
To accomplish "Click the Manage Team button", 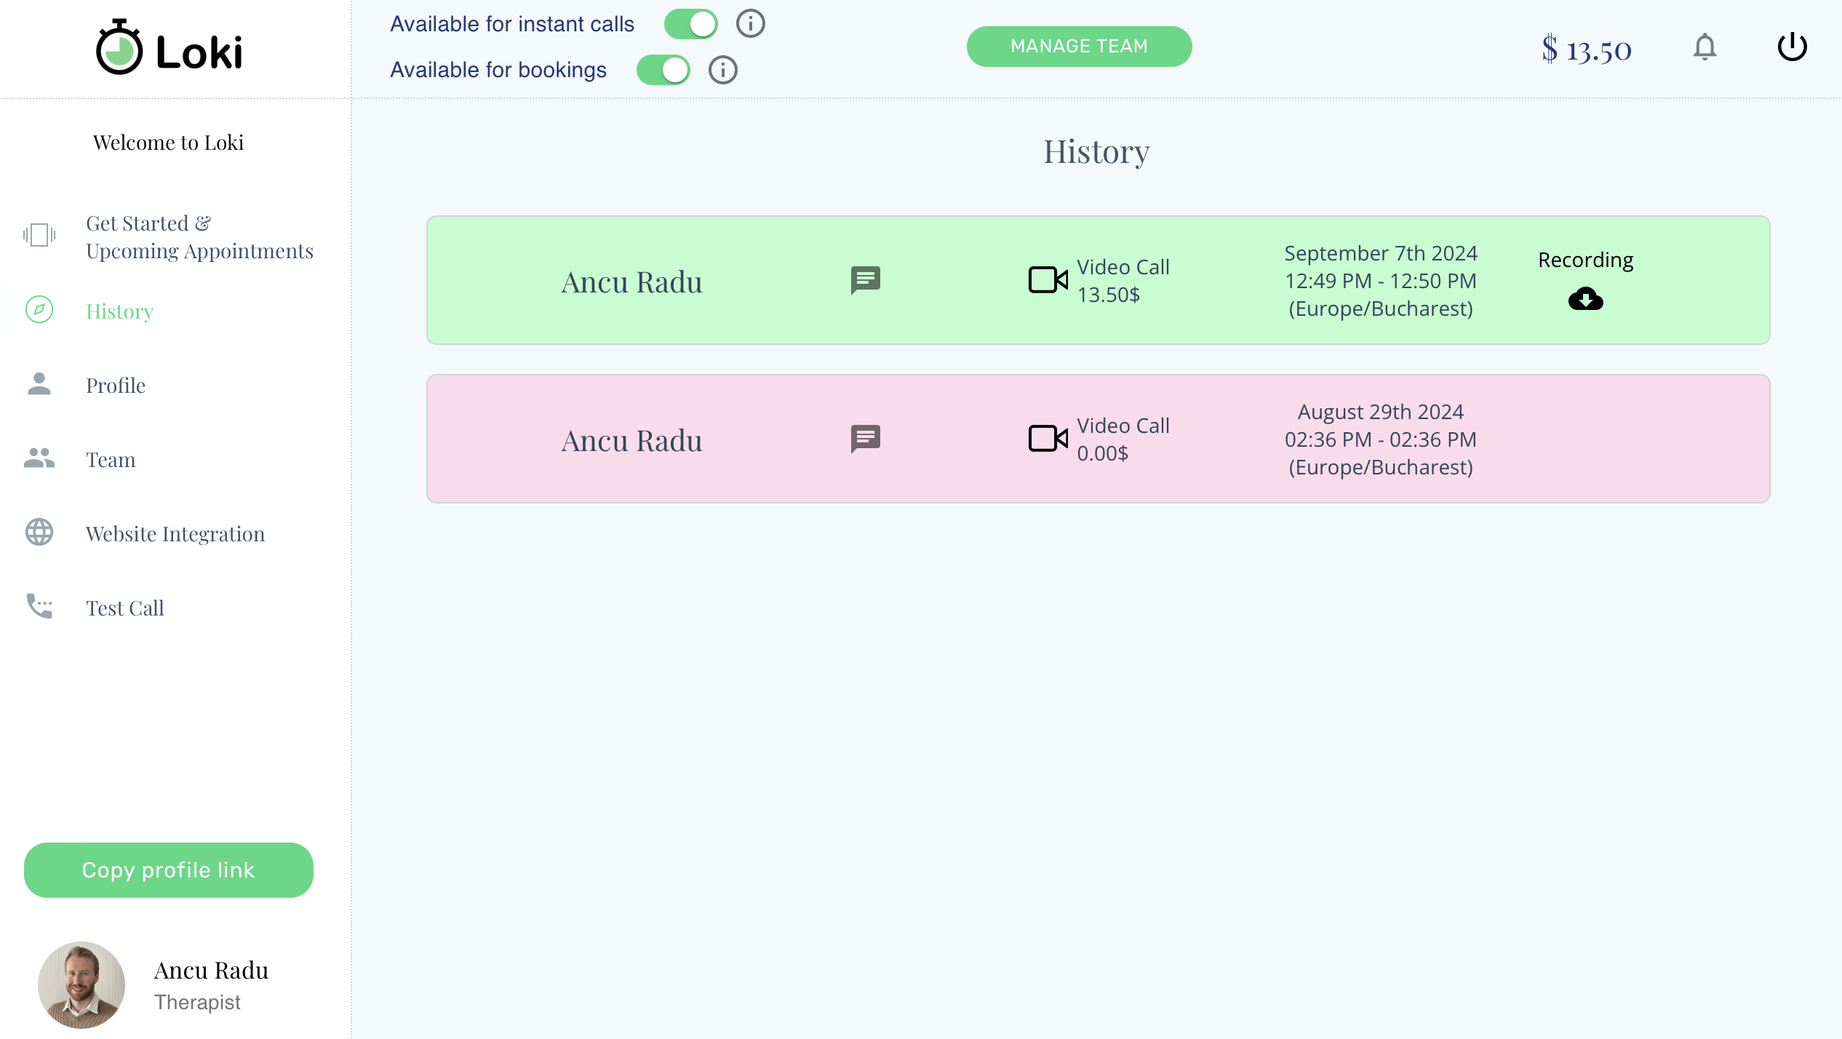I will (x=1078, y=47).
